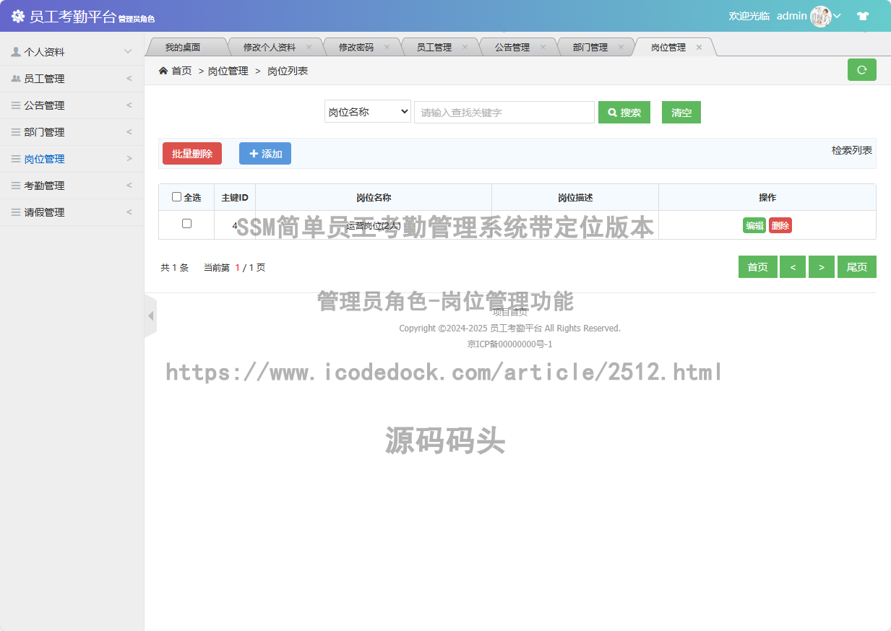891x631 pixels.
Task: Switch to the 修改个人资料 tab
Action: [269, 47]
